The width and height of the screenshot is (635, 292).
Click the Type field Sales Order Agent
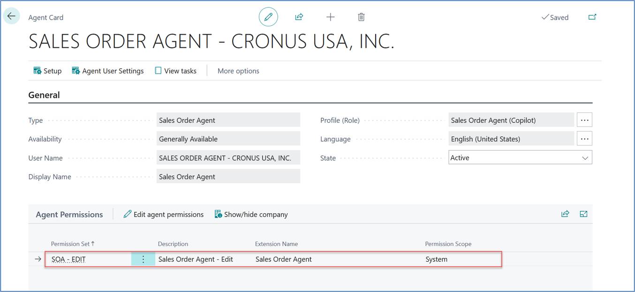(228, 120)
